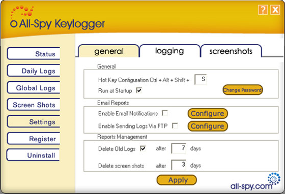285x194 pixels.
Task: Enable Email Notifications checkbox
Action: (165, 113)
